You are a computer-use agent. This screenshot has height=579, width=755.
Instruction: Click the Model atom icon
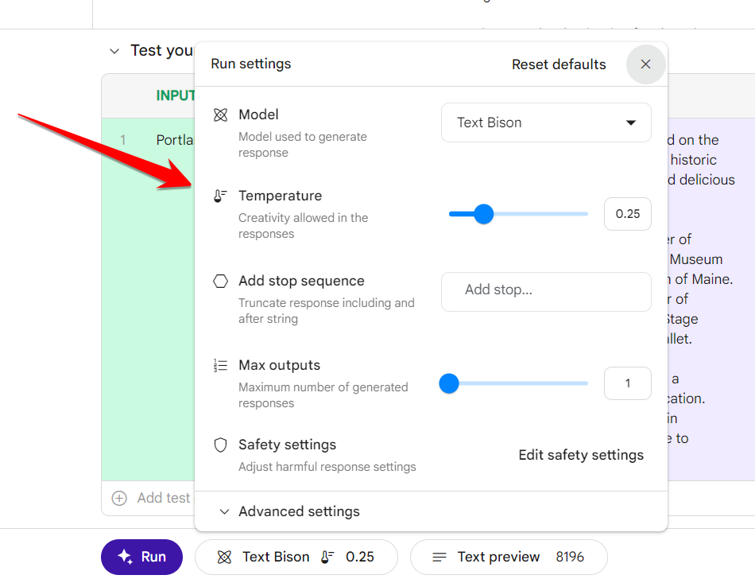pyautogui.click(x=220, y=115)
